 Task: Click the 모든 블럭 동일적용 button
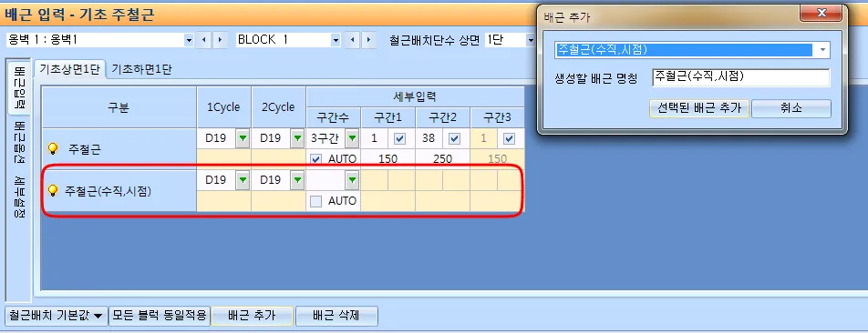pos(160,316)
